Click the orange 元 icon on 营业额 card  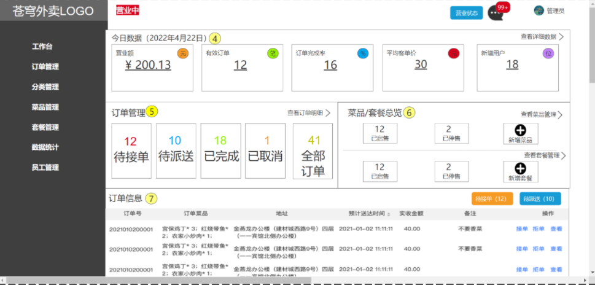tap(182, 54)
